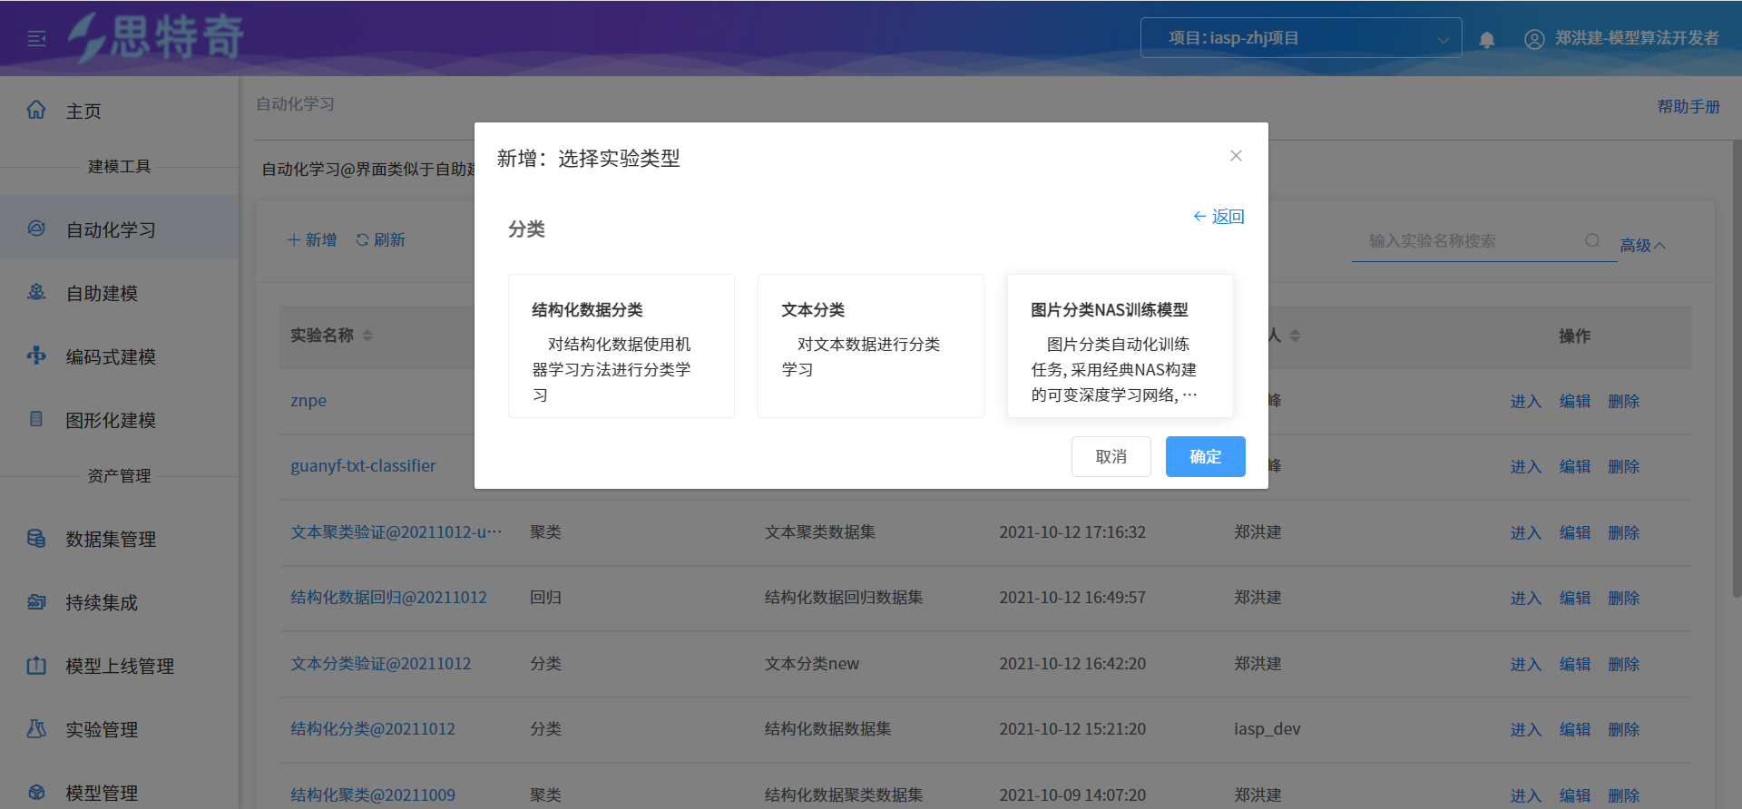Confirm selection with the 确定 button

(x=1205, y=456)
